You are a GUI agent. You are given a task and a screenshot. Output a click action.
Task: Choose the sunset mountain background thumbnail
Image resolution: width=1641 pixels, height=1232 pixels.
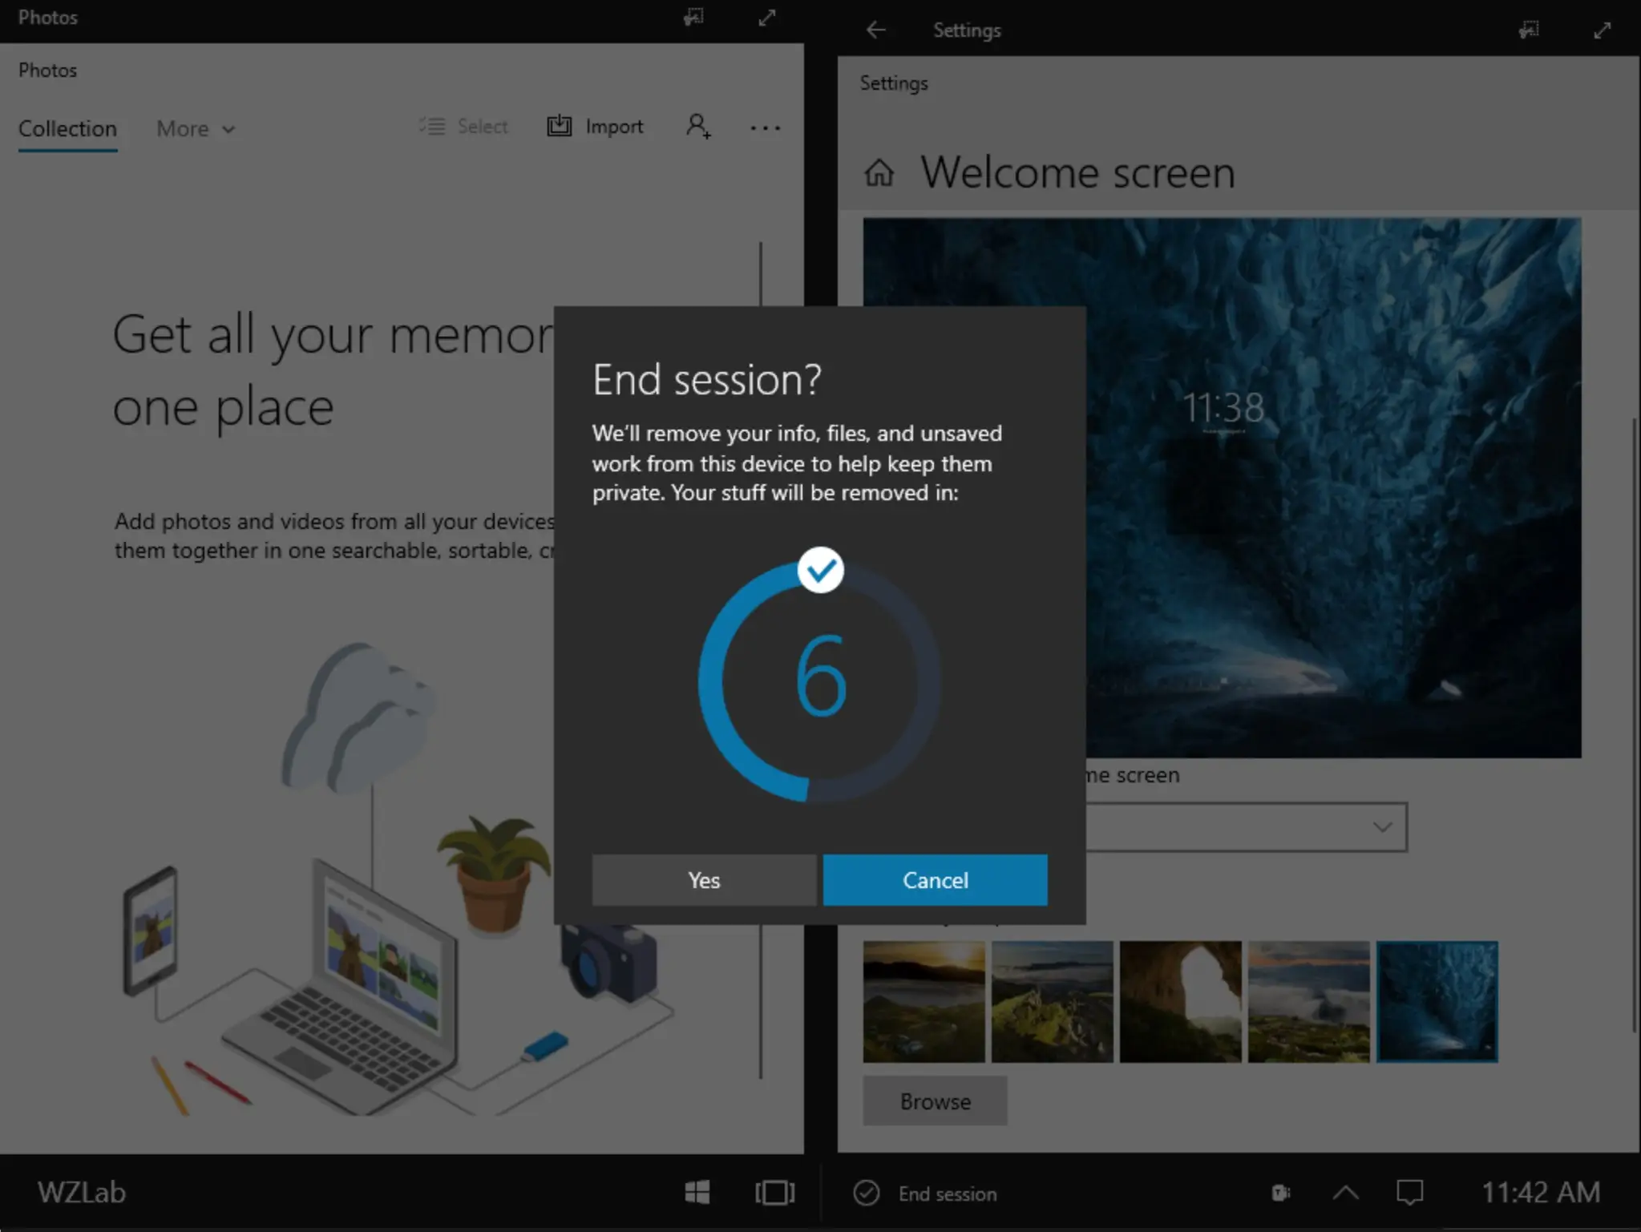point(924,1002)
